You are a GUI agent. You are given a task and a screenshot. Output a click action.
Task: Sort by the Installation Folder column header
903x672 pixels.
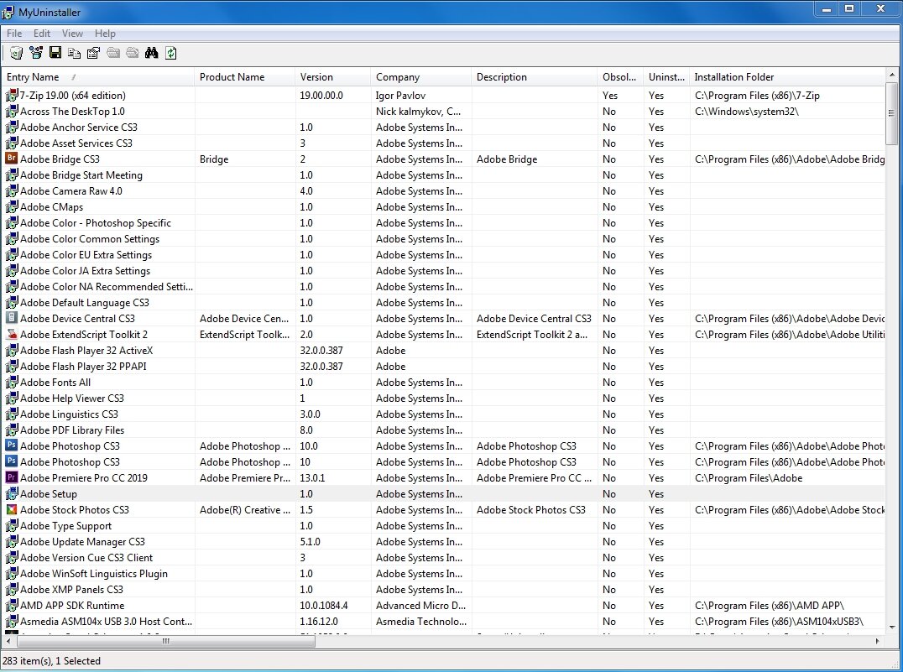786,77
